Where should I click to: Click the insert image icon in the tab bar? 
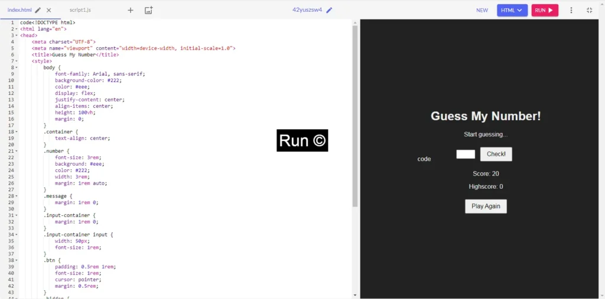(x=148, y=10)
